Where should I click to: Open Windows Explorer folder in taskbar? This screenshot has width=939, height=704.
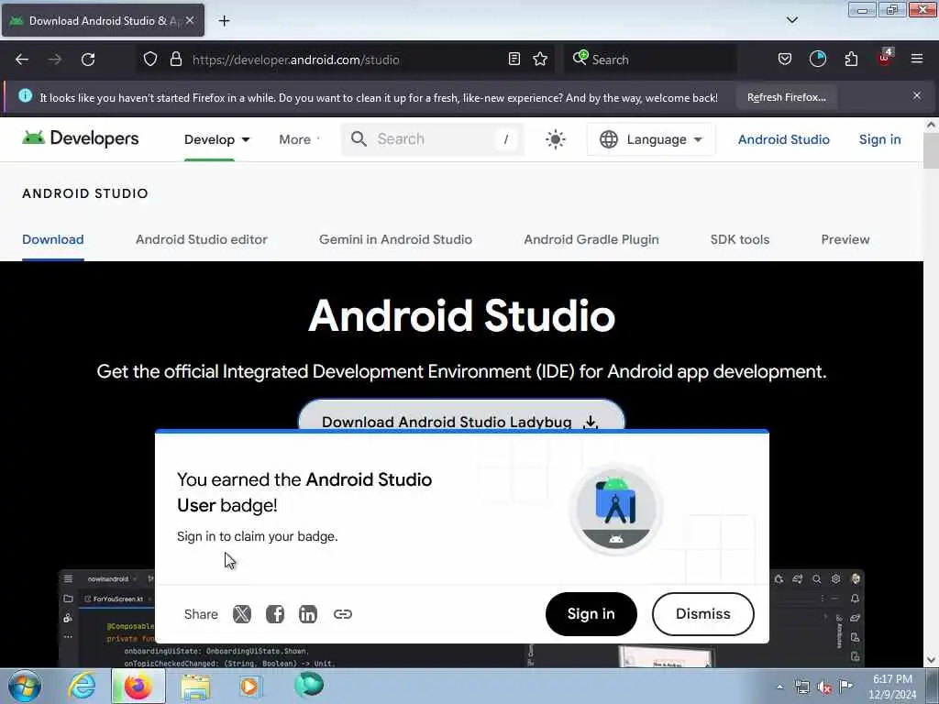click(195, 687)
